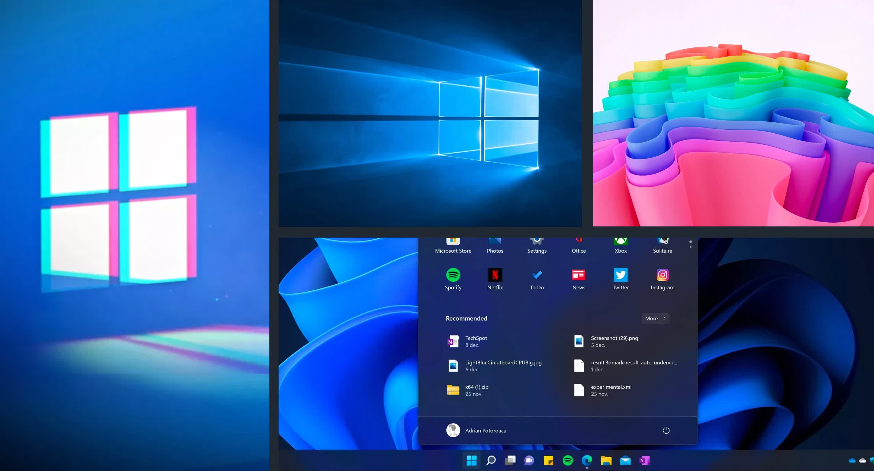Screen dimensions: 874x471
Task: Open the x64 (1).zip recommended file
Action: tap(476, 390)
